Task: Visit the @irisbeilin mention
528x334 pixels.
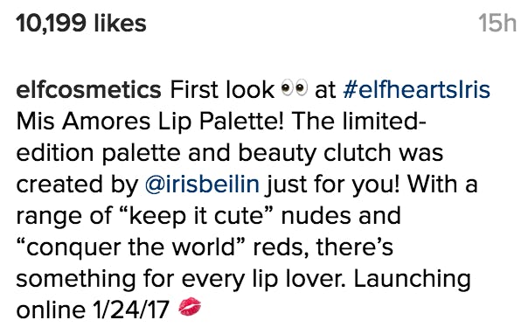Action: 202,184
